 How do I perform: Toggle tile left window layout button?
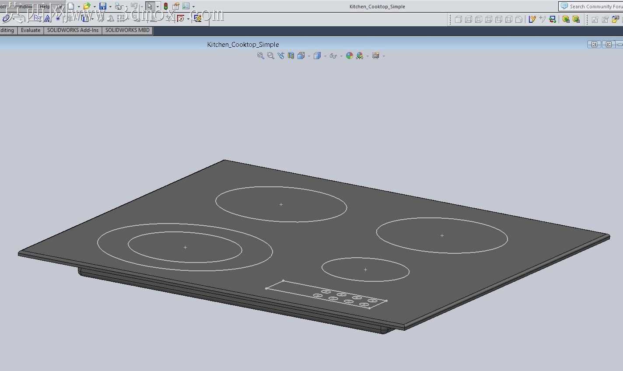pyautogui.click(x=594, y=44)
